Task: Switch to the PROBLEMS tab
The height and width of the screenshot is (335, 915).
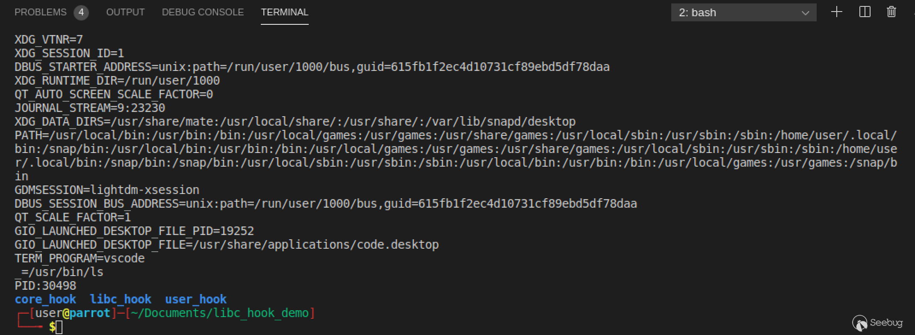Action: click(41, 12)
